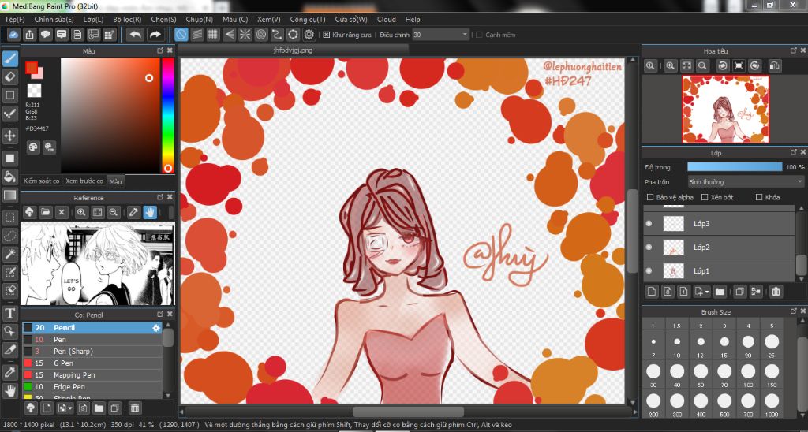Select the Magic Wand tool
This screenshot has width=808, height=432.
click(9, 254)
